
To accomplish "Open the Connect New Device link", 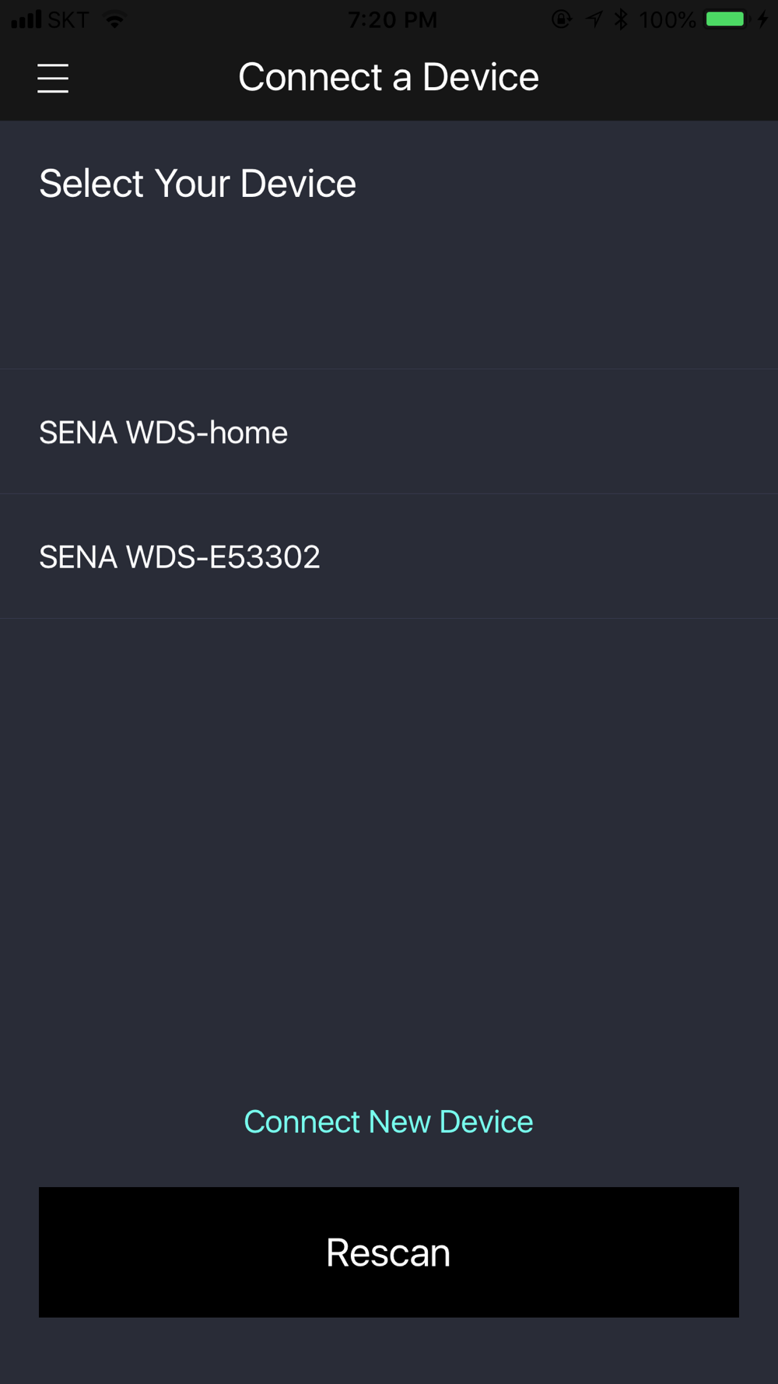I will click(x=388, y=1122).
